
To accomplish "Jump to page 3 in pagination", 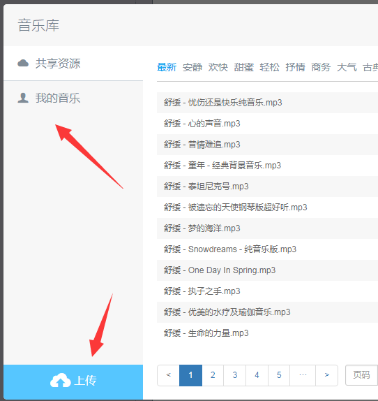I will 235,375.
